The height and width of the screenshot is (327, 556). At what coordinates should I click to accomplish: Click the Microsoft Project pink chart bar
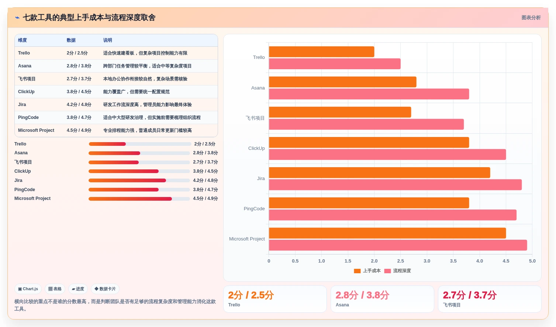pos(398,245)
